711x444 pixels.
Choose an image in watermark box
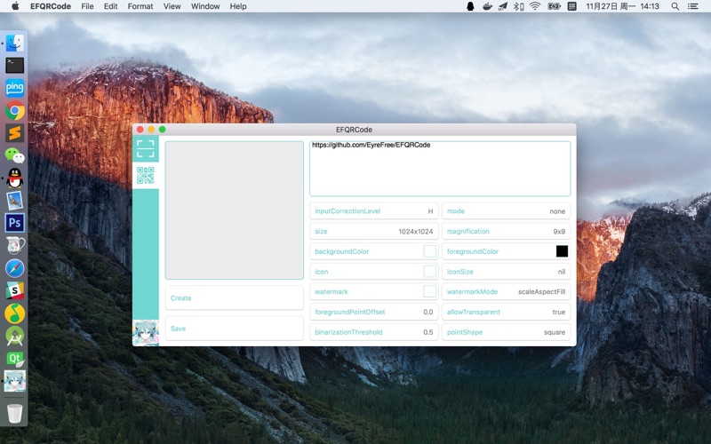point(429,291)
